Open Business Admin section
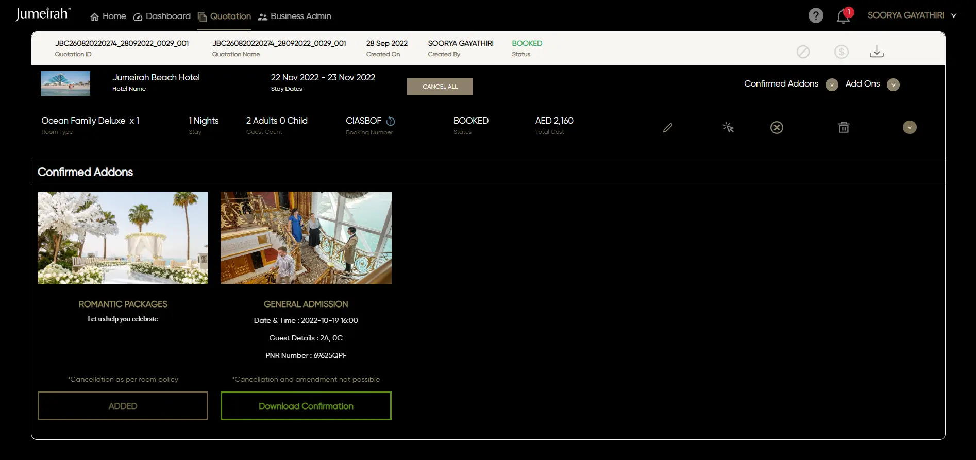 point(295,16)
